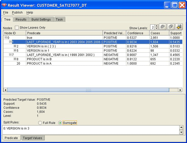This screenshot has height=143, width=187.
Task: Select the Surrogate radio button
Action: 60,123
